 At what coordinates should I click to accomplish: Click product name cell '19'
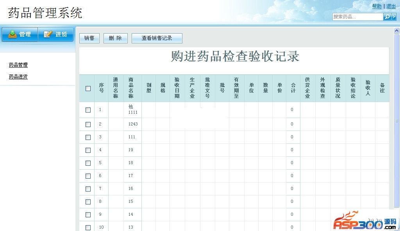click(133, 150)
